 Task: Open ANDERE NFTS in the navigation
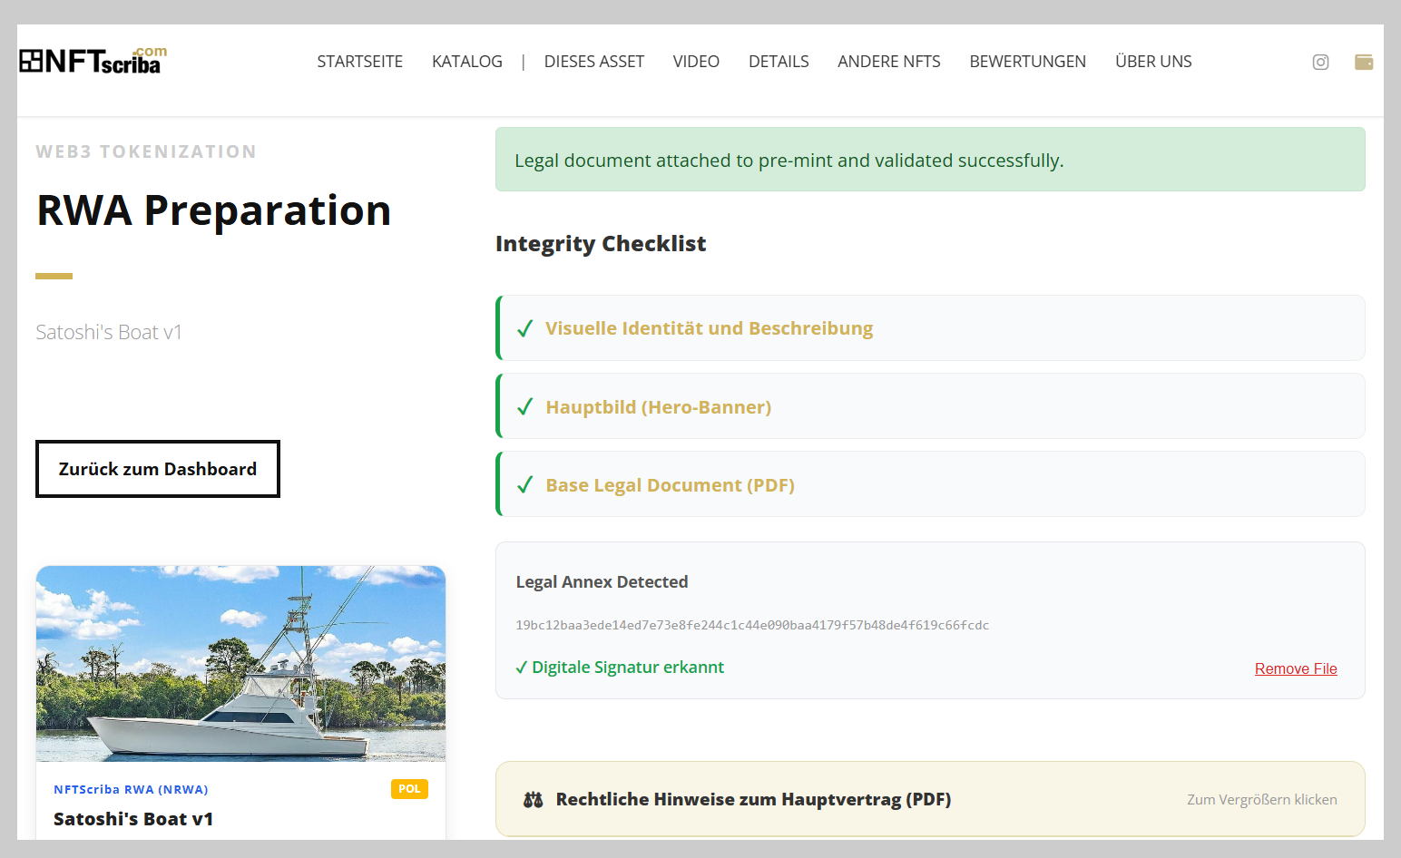[889, 61]
